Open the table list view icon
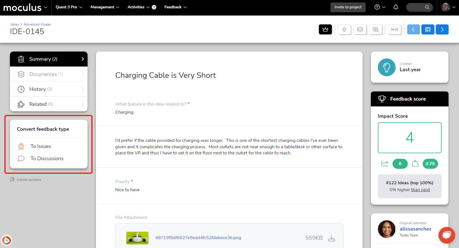 (428, 29)
